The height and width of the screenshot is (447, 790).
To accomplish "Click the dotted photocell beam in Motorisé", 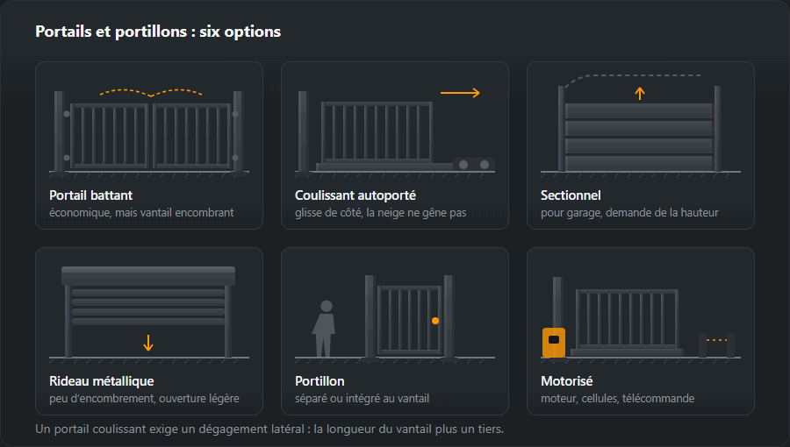I will click(716, 340).
